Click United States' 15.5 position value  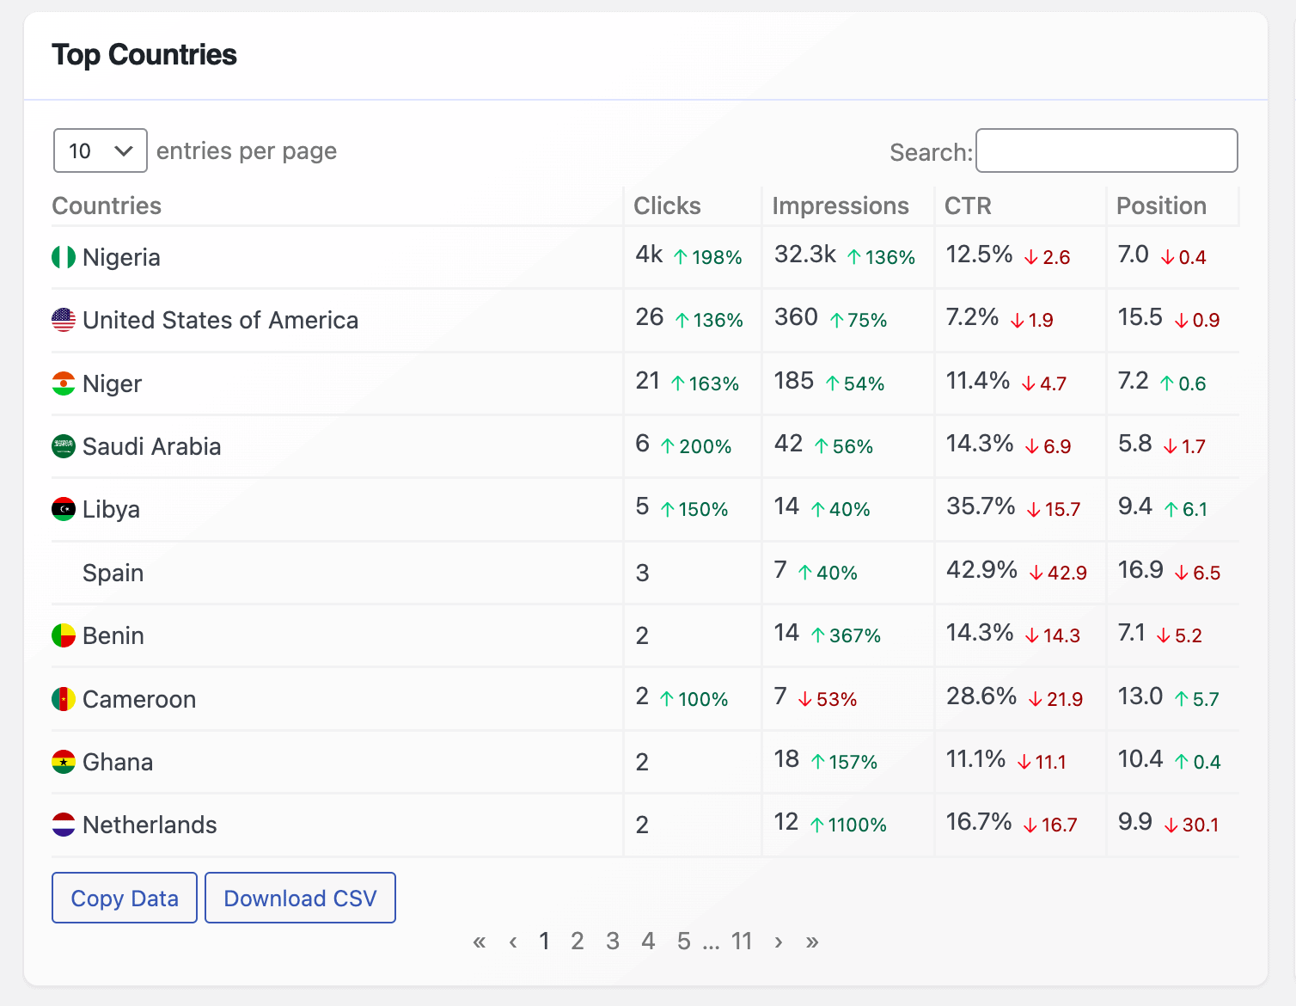pos(1140,317)
